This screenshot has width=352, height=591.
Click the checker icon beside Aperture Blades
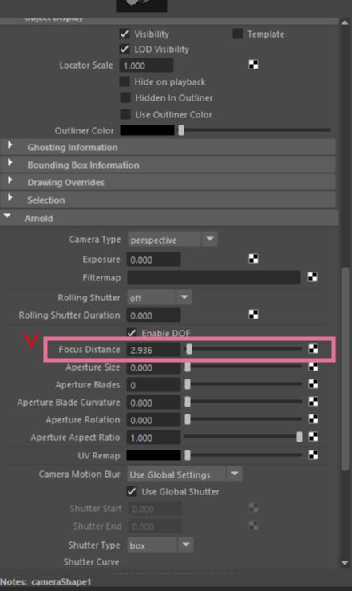coord(313,384)
